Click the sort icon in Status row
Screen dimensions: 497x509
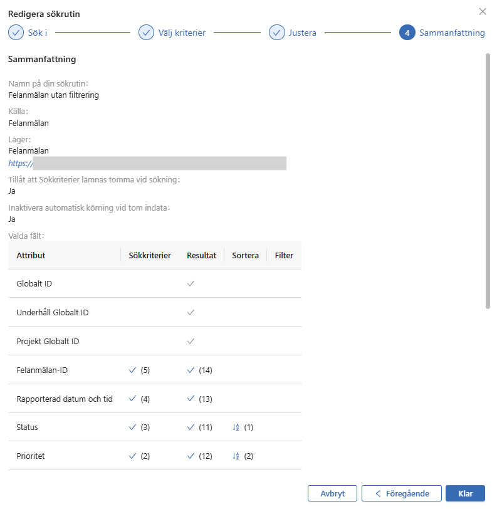click(x=236, y=428)
